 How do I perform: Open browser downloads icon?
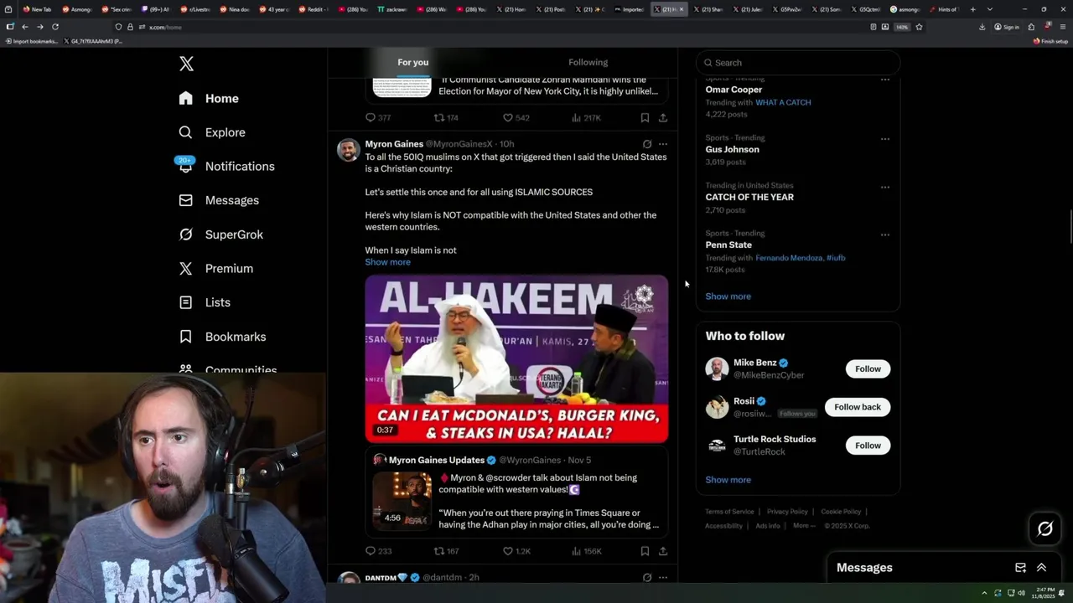pos(982,27)
